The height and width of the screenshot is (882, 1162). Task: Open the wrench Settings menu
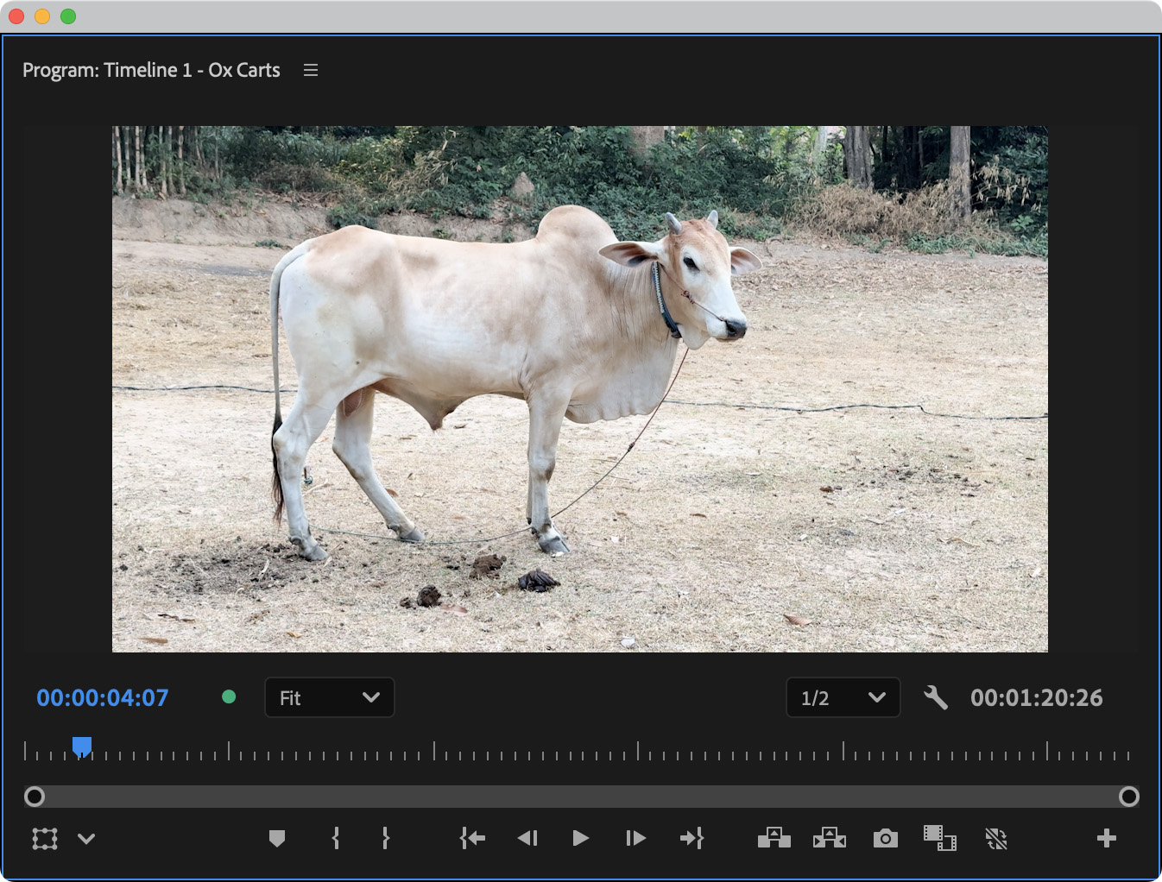(x=936, y=697)
